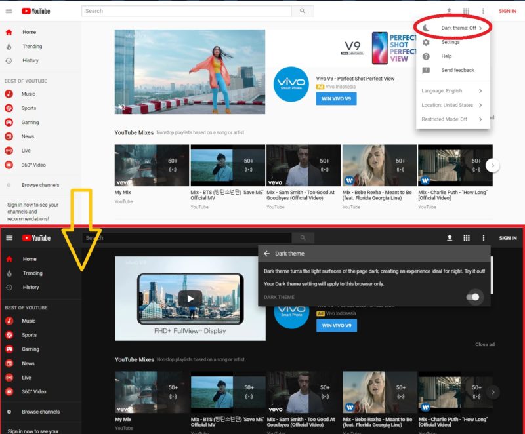Screen dimensions: 525x434
Task: Click the search magnifier button in light-theme header
Action: (303, 11)
